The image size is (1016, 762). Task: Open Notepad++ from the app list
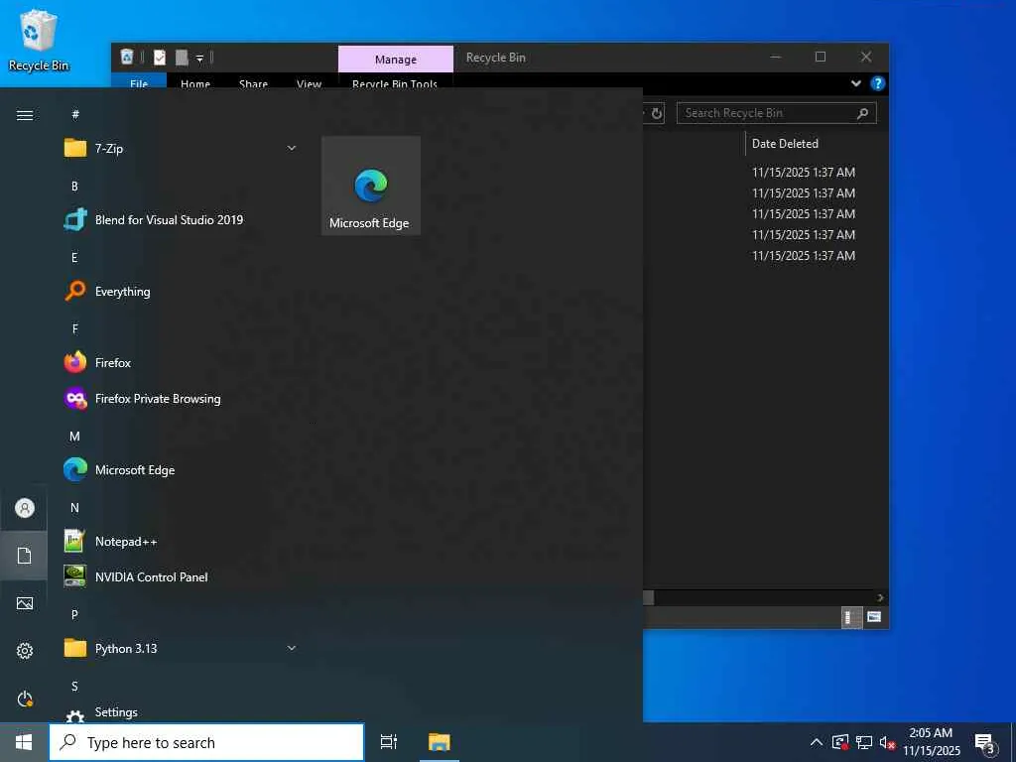[x=181, y=542]
